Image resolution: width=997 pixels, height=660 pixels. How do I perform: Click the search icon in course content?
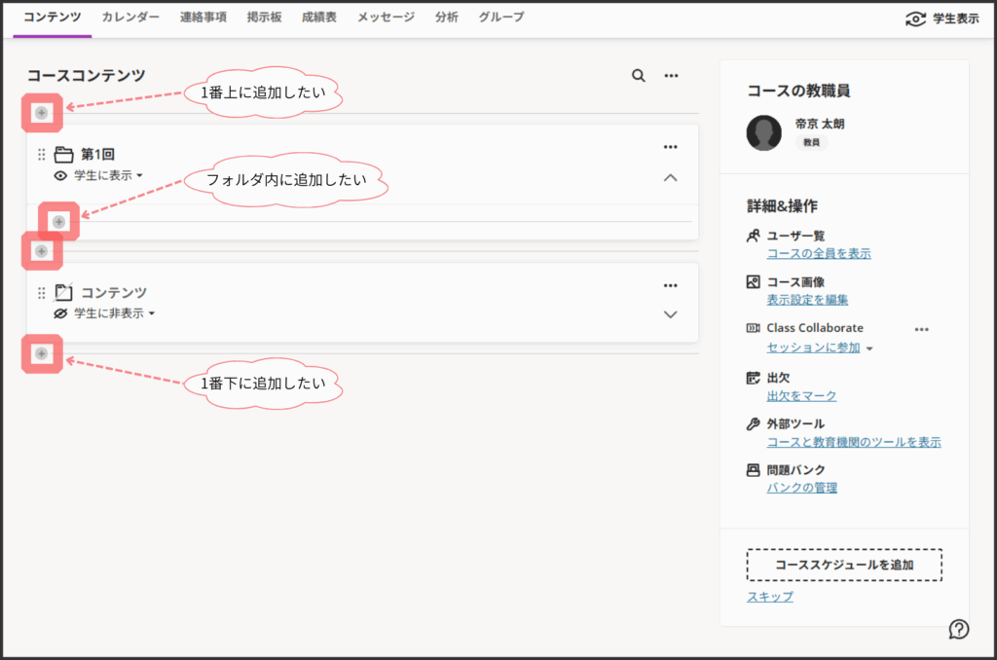[638, 76]
